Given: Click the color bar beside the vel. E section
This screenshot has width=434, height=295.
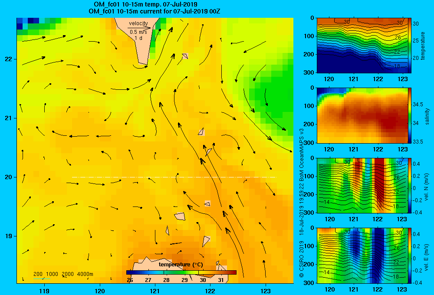Looking at the screenshot, I should click(410, 256).
